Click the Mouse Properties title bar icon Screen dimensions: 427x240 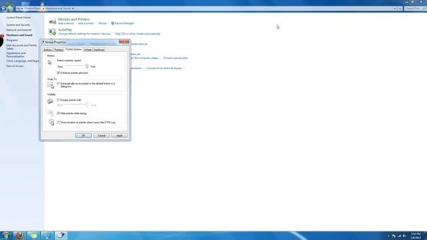43,42
